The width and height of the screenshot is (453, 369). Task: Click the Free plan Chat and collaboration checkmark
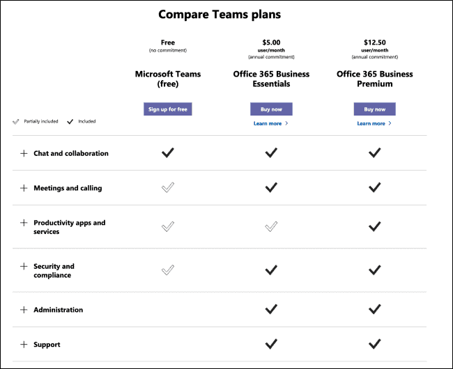[x=167, y=152]
